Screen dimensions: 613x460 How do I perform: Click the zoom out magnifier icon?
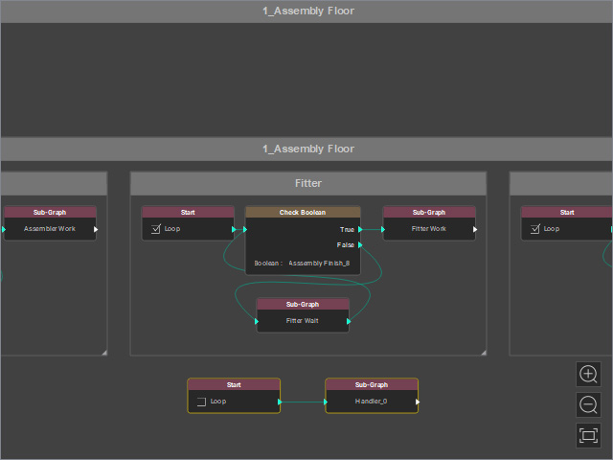588,404
